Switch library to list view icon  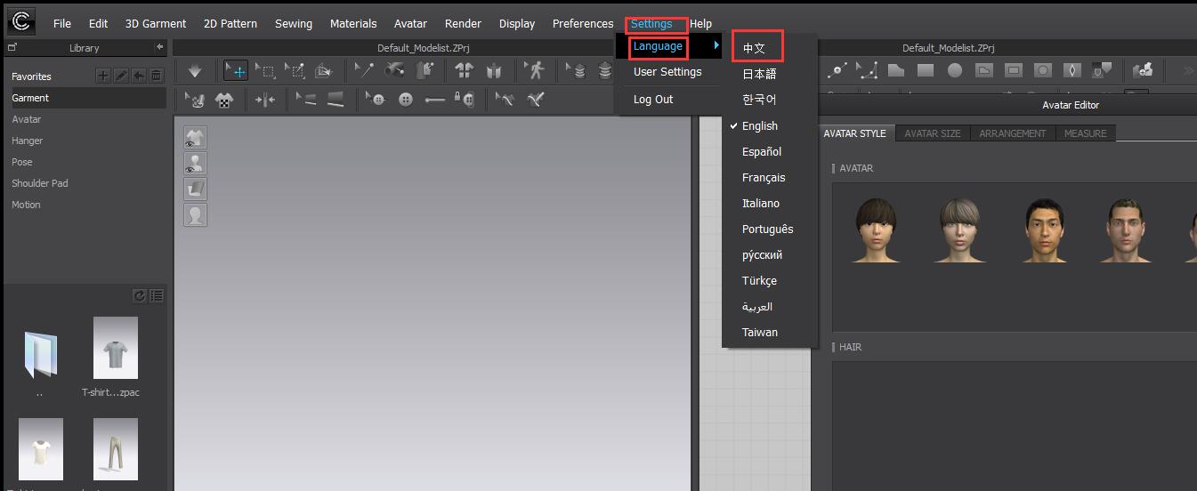(157, 296)
